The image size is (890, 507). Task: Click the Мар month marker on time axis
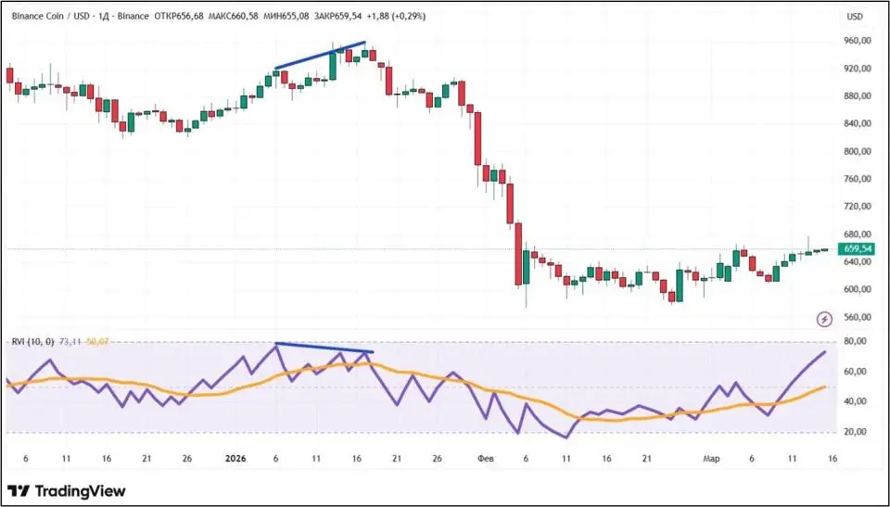[708, 459]
